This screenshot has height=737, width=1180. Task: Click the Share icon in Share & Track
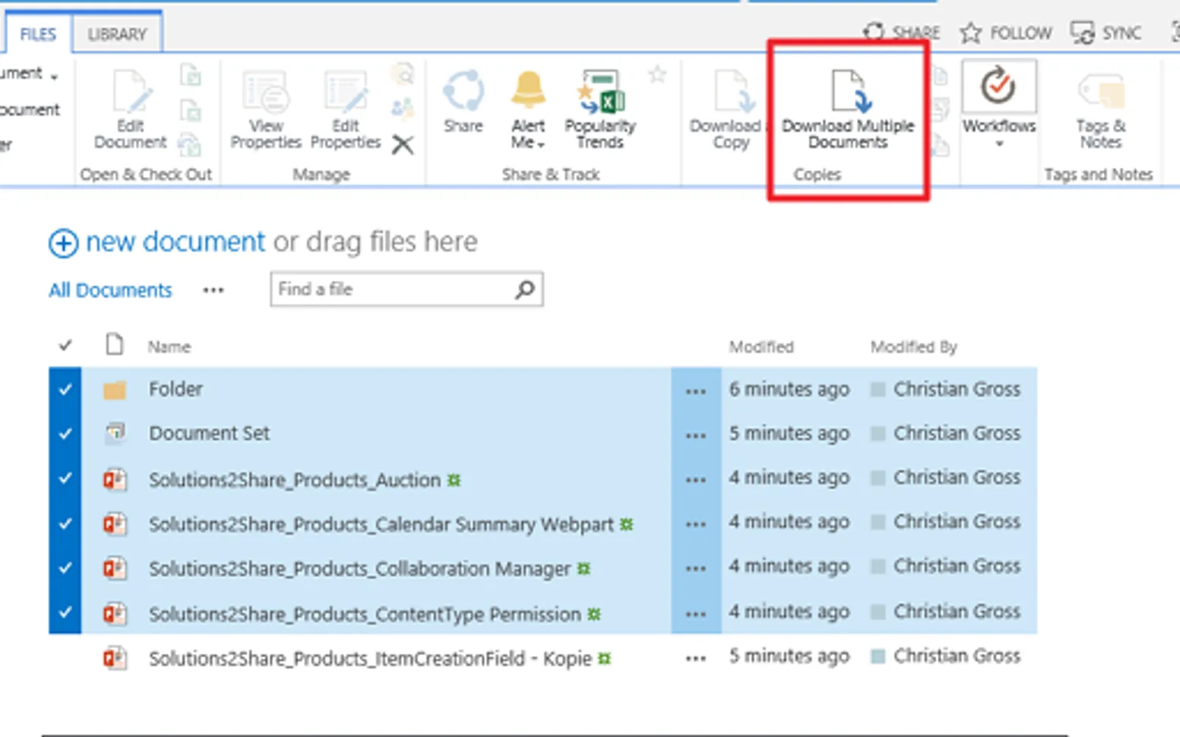coord(463,103)
